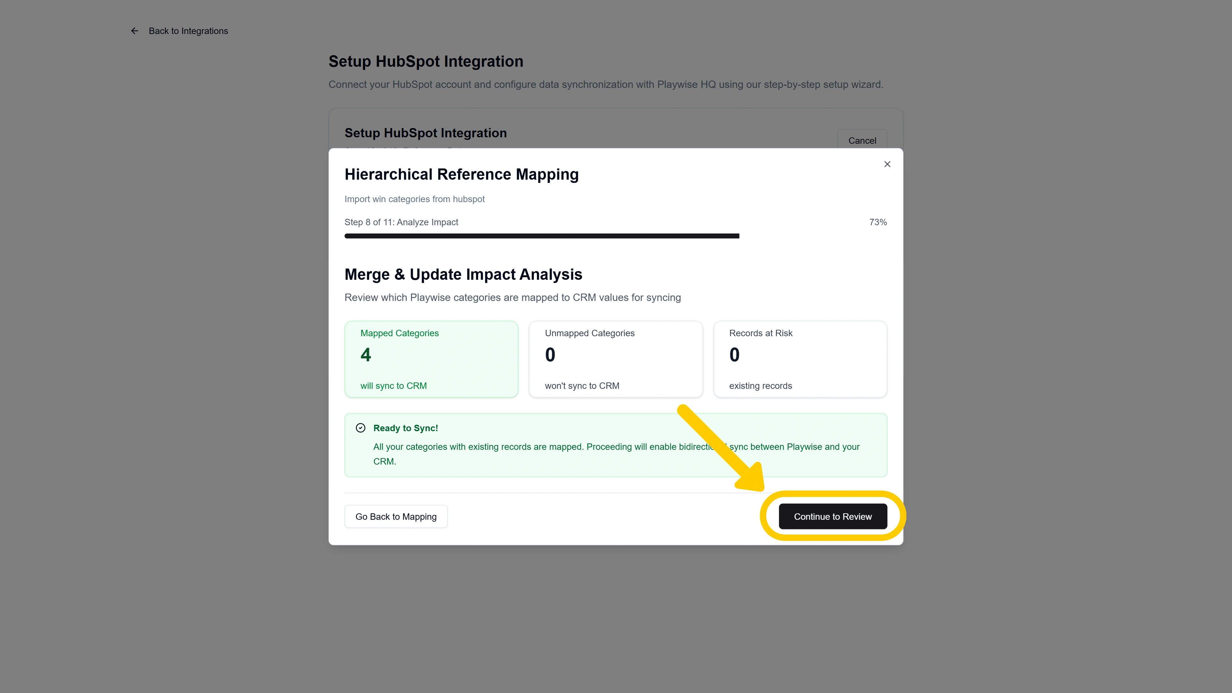Click the Merge & Update Impact Analysis heading
The image size is (1232, 693).
pos(463,275)
